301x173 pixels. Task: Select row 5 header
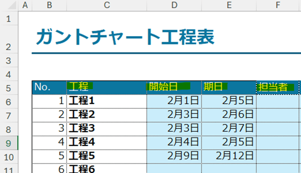[x=8, y=88]
